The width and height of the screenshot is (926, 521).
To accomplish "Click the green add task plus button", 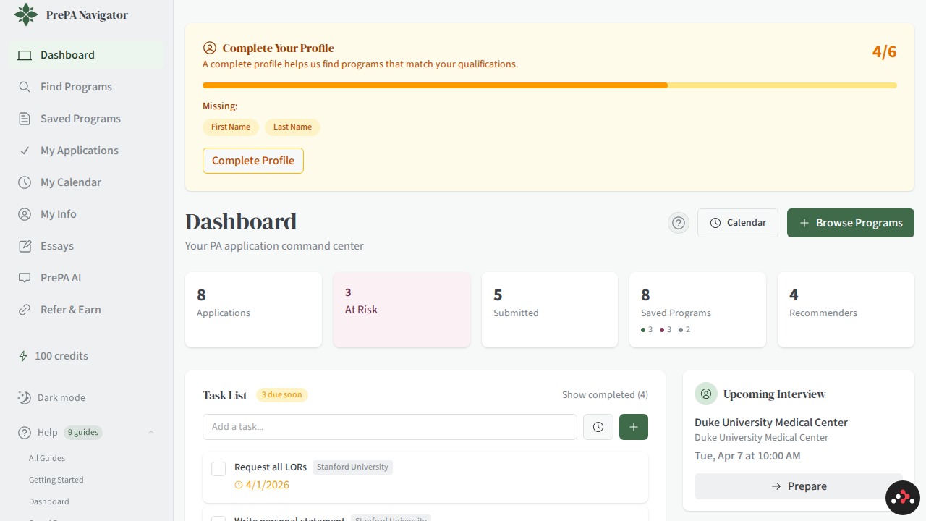I will coord(634,427).
